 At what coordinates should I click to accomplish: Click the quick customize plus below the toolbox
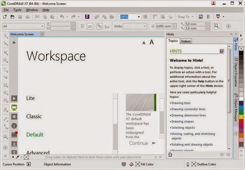(x=5, y=148)
